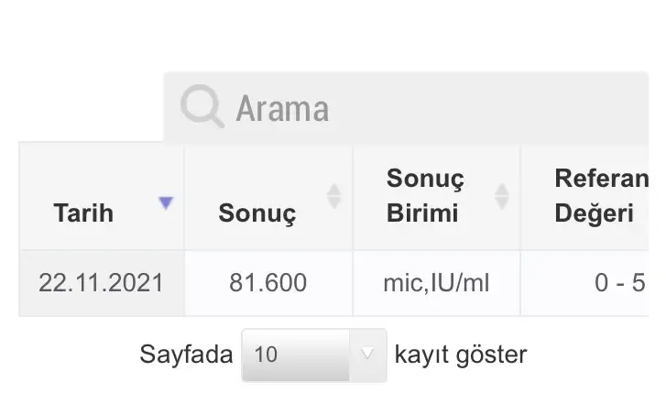Focus the Arama search field
666x404 pixels.
(406, 107)
